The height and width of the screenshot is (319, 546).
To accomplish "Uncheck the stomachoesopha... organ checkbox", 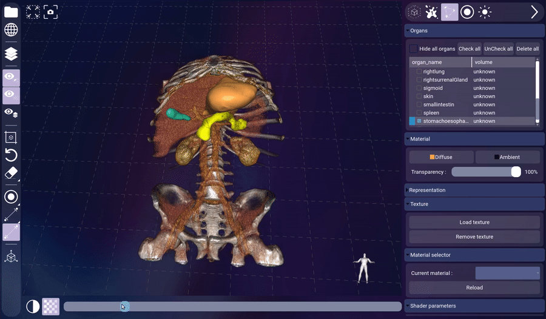I will 419,121.
